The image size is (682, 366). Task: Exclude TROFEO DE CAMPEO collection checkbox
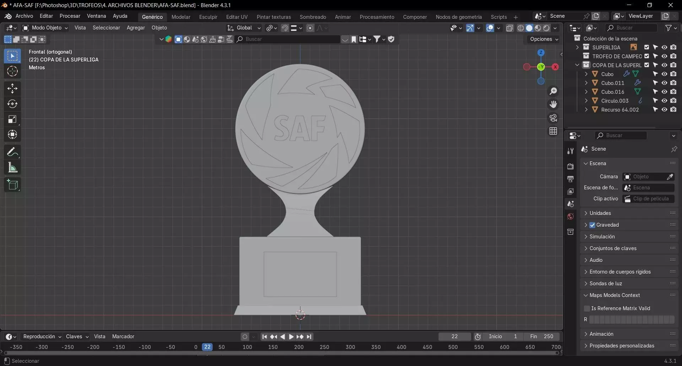coord(646,56)
